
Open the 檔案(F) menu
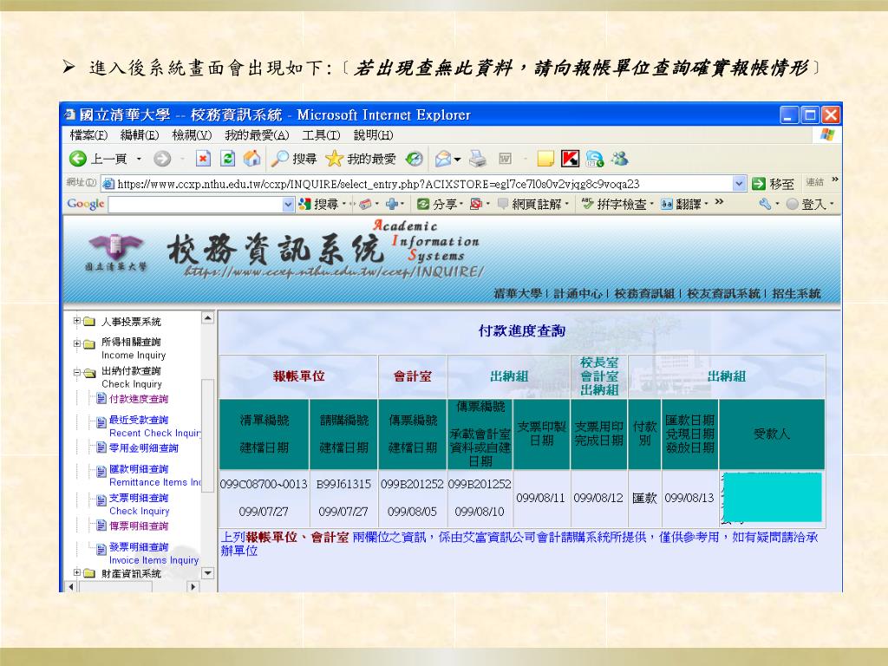pyautogui.click(x=88, y=135)
